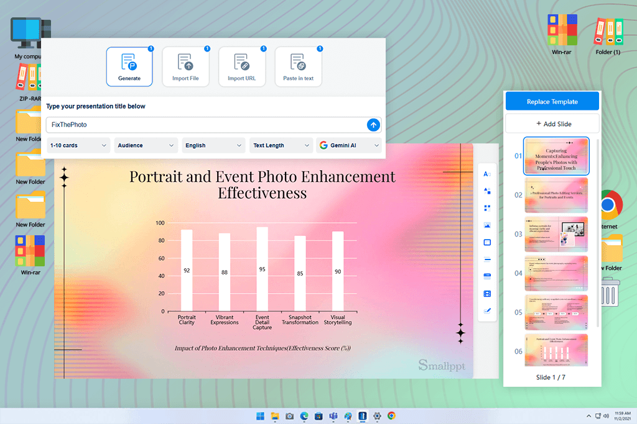The image size is (637, 424).
Task: Open slide 05 timeline thumbnail
Action: click(x=556, y=312)
